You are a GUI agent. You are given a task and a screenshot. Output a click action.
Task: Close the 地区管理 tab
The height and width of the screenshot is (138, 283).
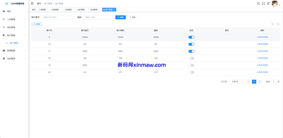pyautogui.click(x=86, y=10)
